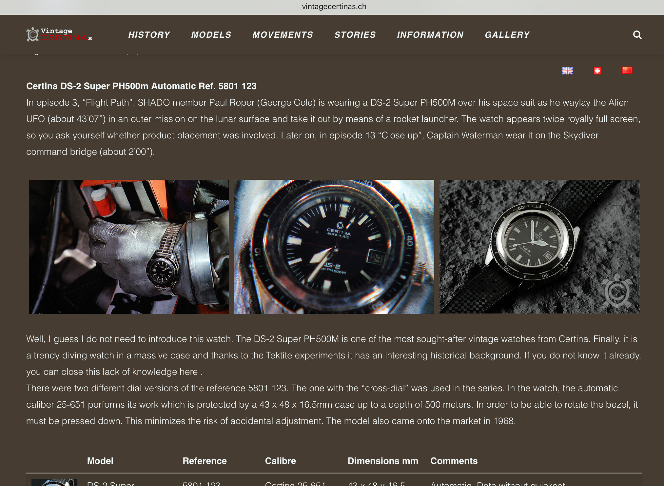The image size is (664, 486).
Task: Switch language via UK flag icon
Action: pyautogui.click(x=568, y=71)
